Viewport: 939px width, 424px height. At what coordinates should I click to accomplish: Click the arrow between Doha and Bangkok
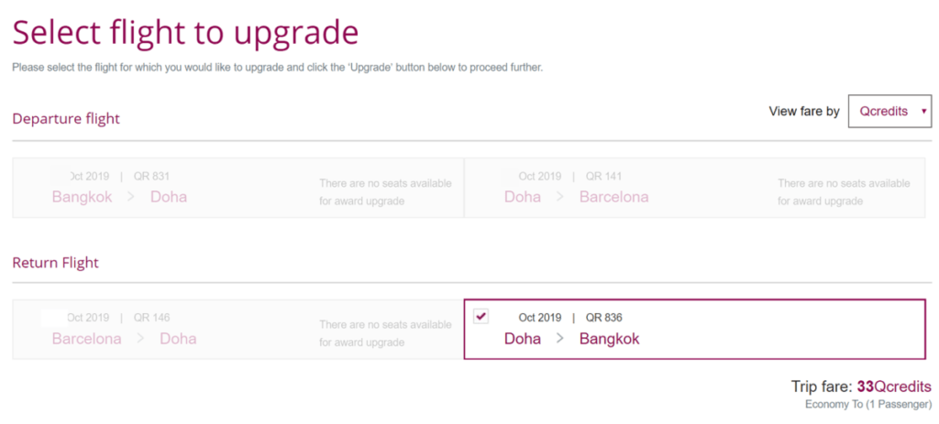pyautogui.click(x=560, y=339)
